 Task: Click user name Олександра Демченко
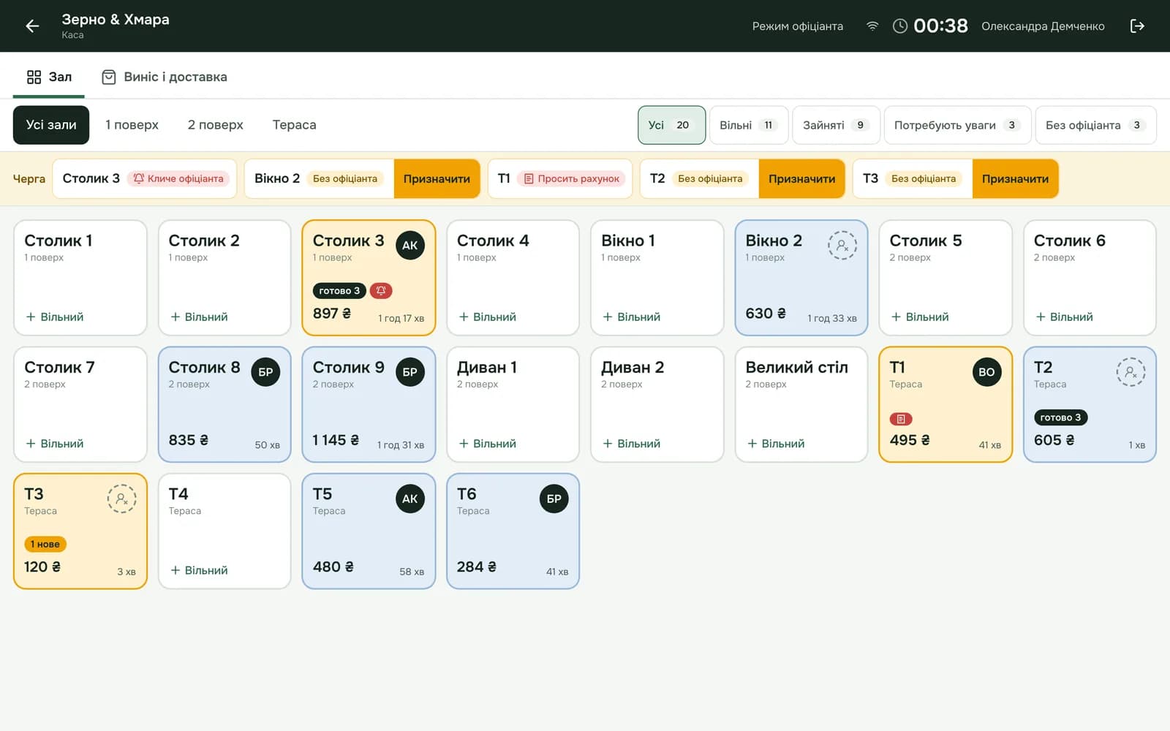pos(1043,26)
